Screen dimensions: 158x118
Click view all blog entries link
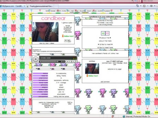(x=105, y=25)
